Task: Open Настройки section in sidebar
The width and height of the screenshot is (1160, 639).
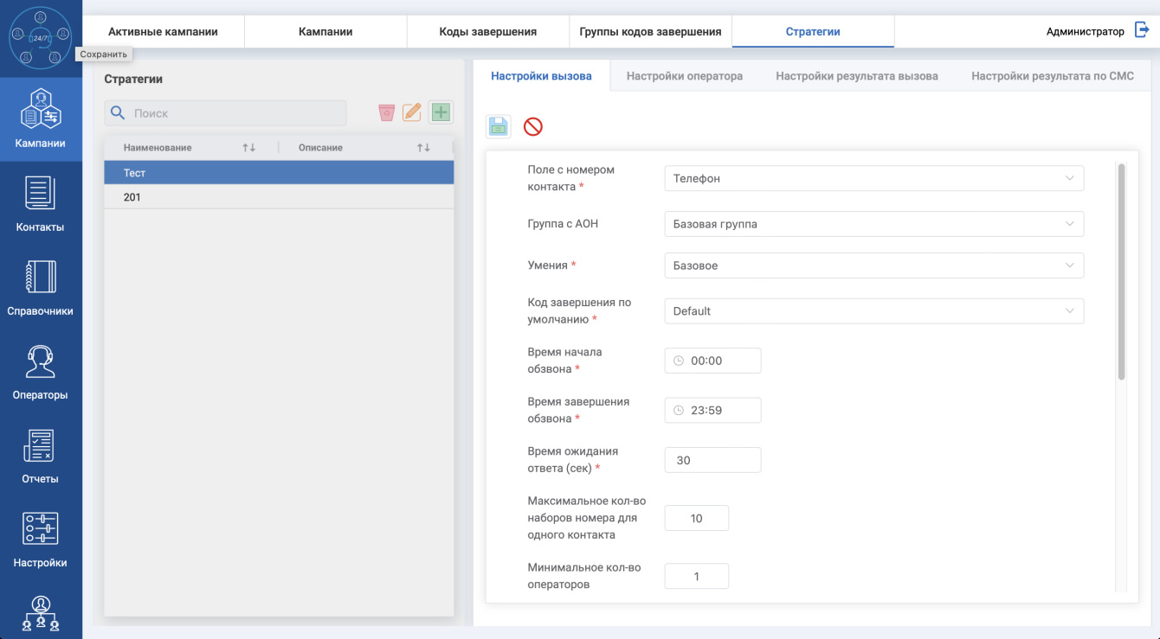Action: click(x=40, y=540)
